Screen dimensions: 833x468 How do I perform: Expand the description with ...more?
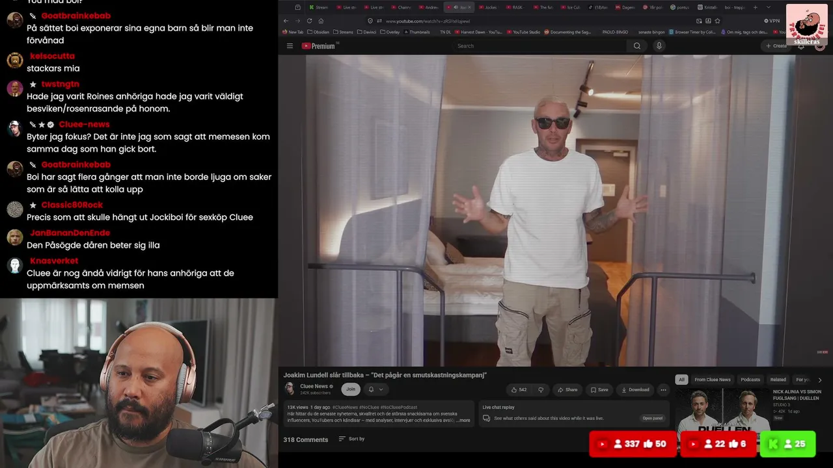coord(463,421)
